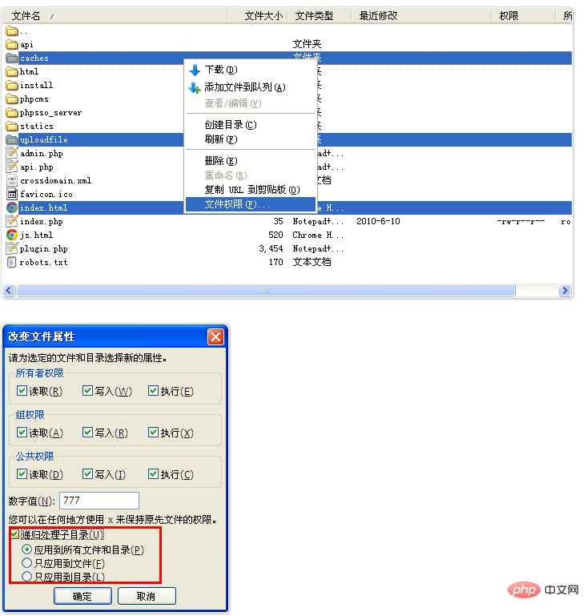Select 只应用到目录(L) radio option
The image size is (587, 616).
click(26, 576)
